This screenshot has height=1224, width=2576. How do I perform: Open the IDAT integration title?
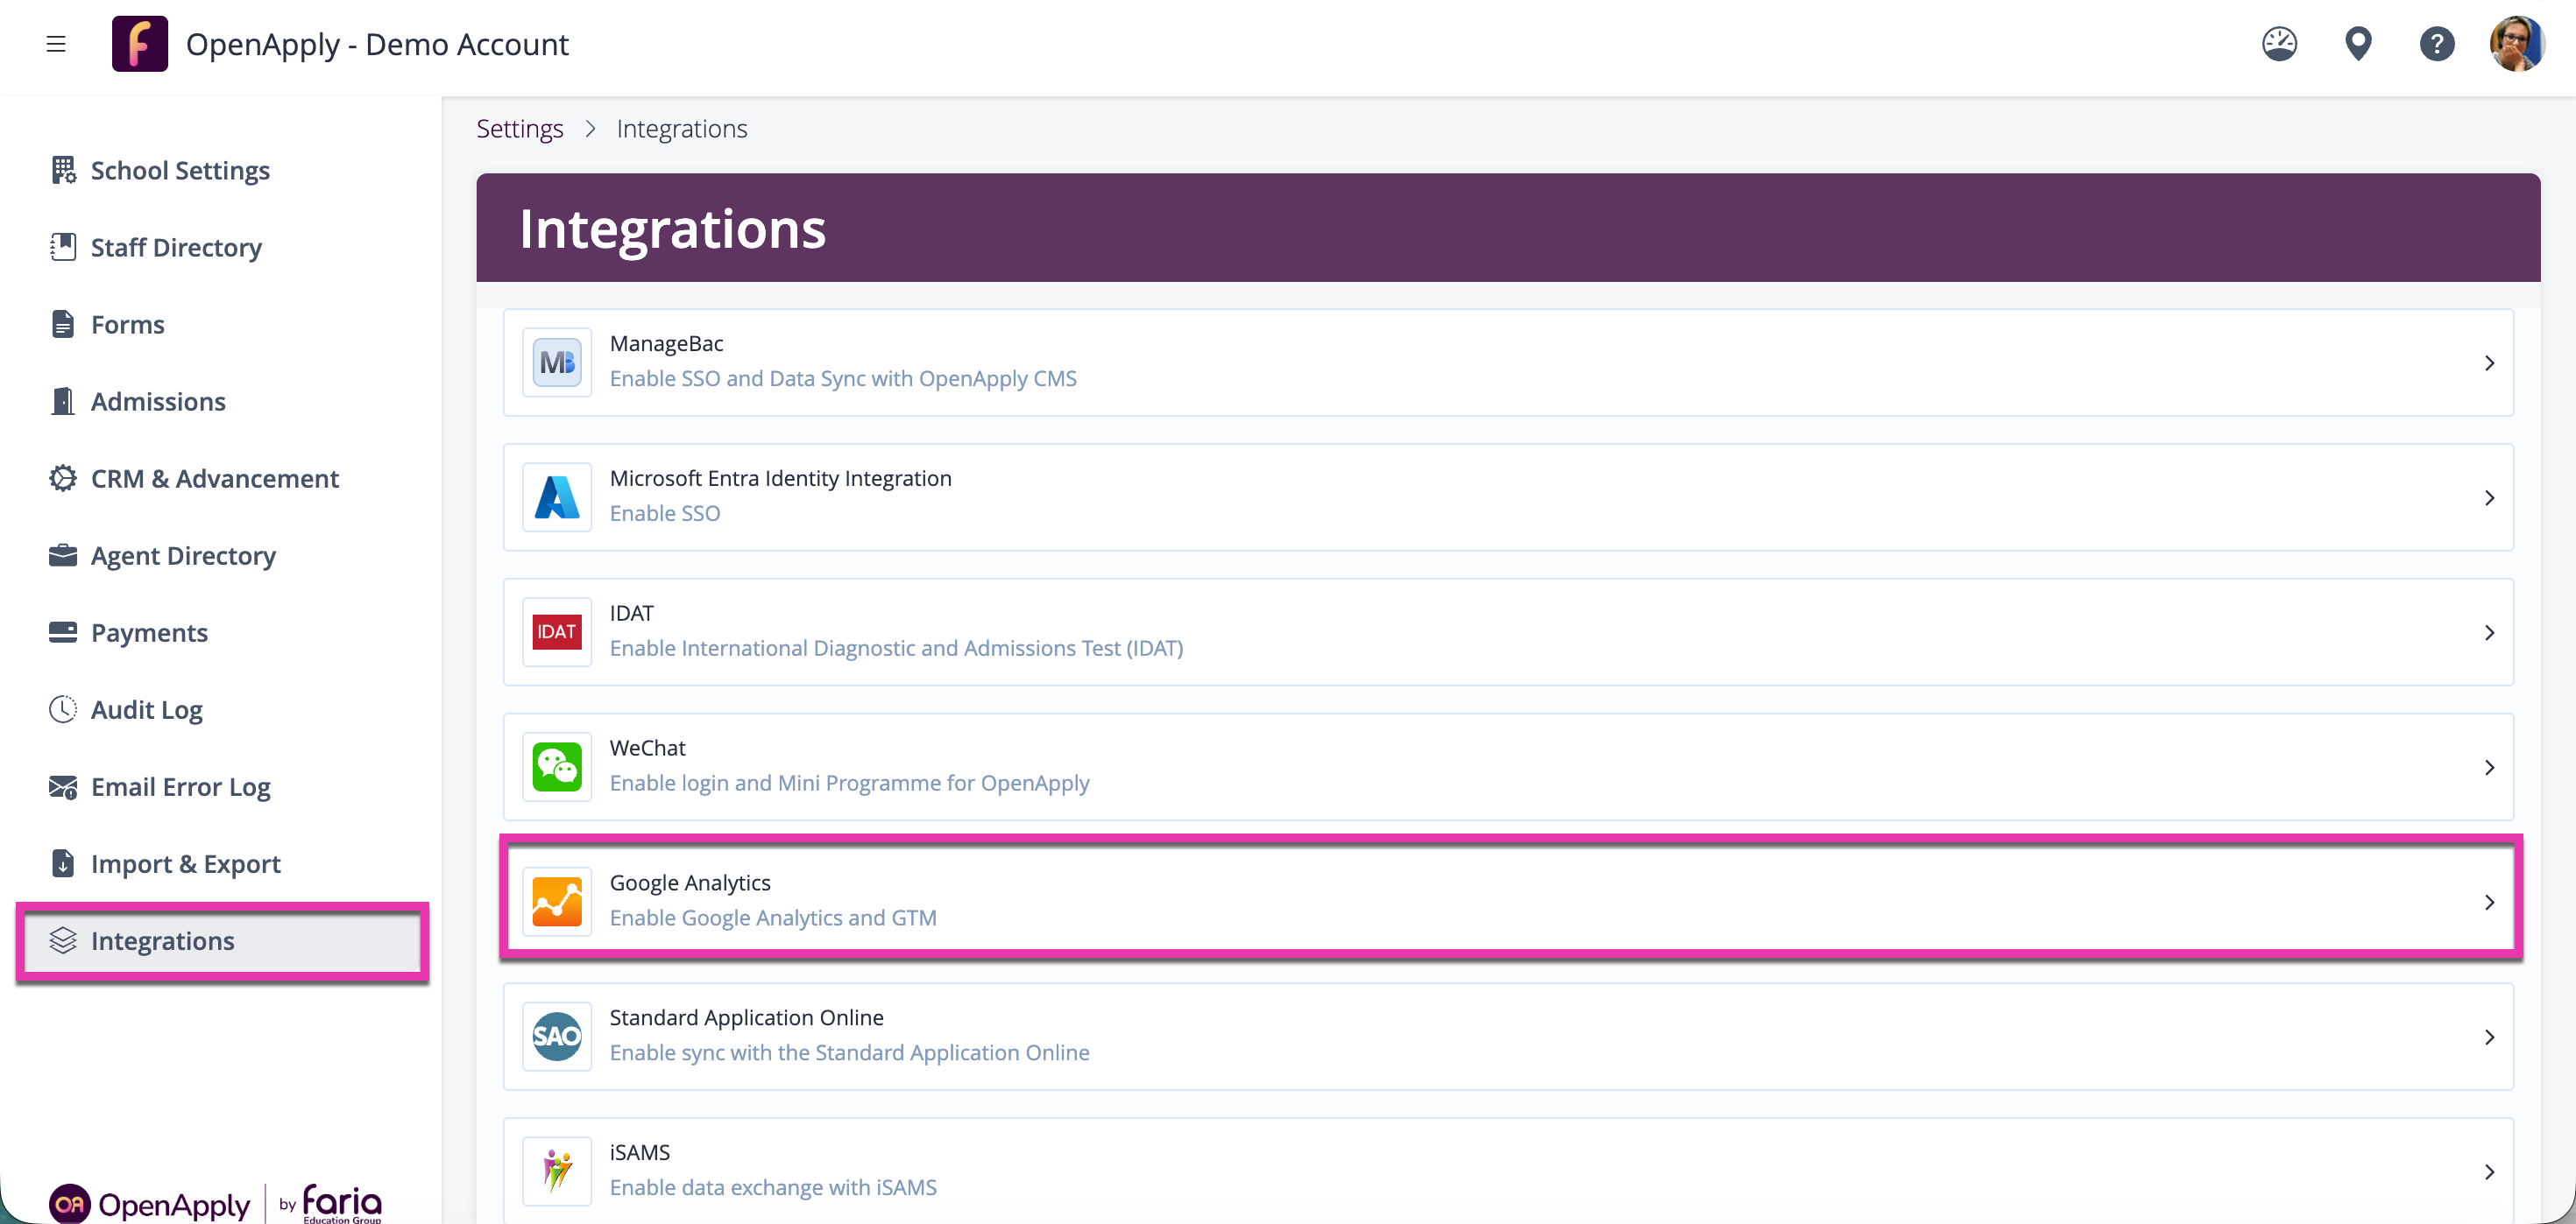(x=631, y=613)
